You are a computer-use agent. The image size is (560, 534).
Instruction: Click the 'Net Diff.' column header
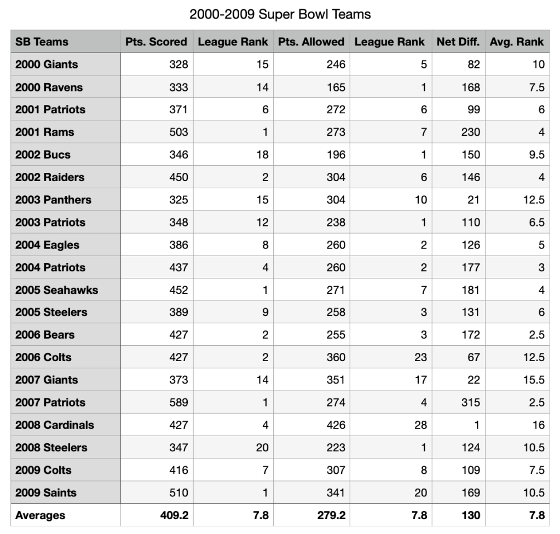tap(458, 42)
